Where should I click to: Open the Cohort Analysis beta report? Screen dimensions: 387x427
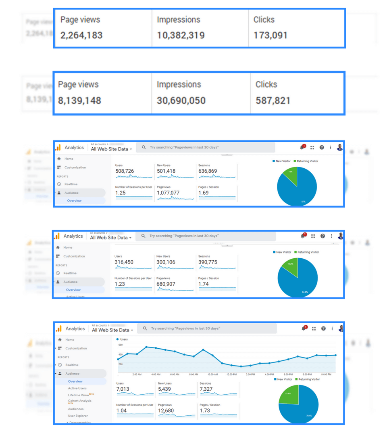pos(79,400)
